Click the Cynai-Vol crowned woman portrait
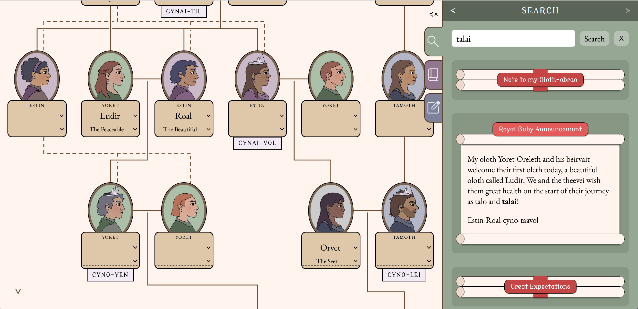This screenshot has height=309, width=638. 257,77
